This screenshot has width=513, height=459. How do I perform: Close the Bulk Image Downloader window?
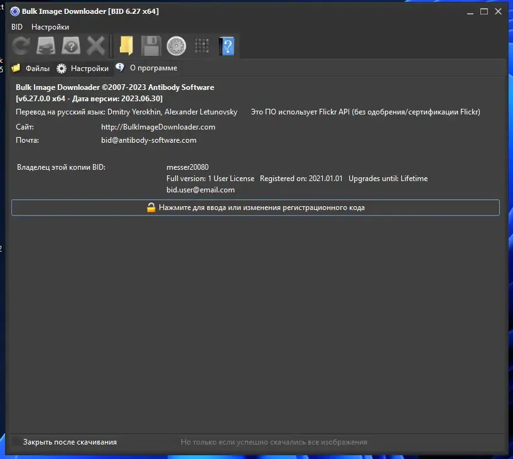[x=498, y=11]
